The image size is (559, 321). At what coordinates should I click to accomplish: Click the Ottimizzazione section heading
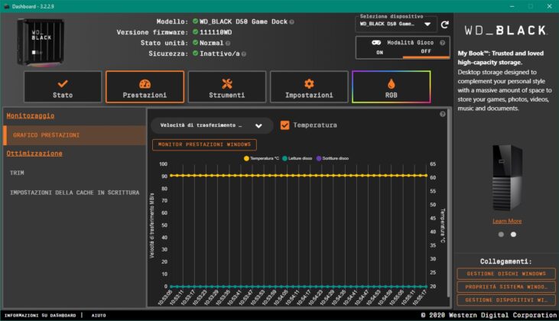click(34, 154)
